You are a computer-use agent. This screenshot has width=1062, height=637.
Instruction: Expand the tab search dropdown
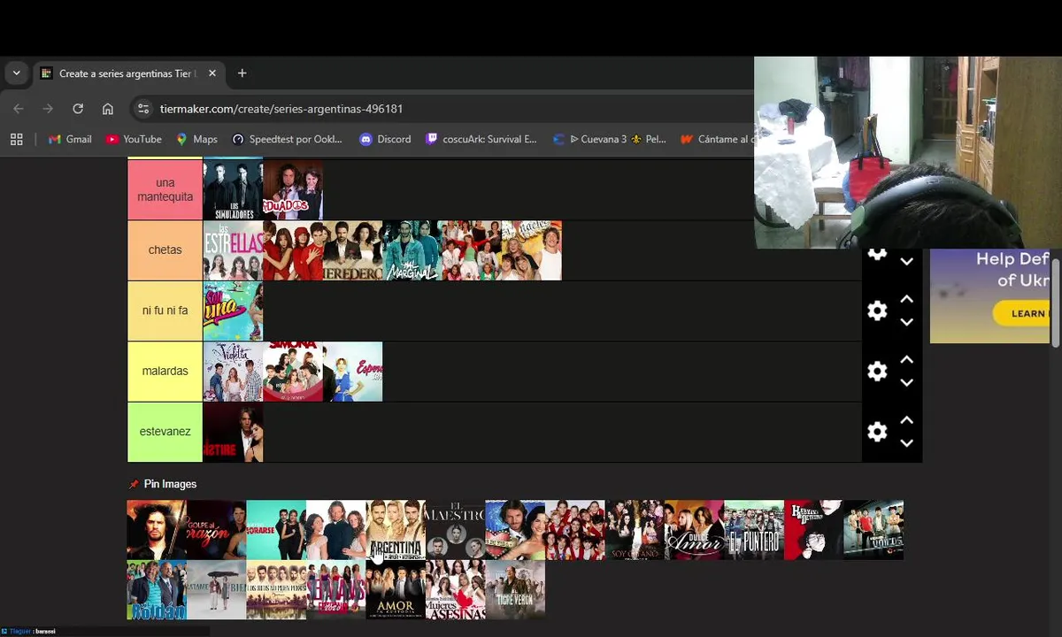16,73
